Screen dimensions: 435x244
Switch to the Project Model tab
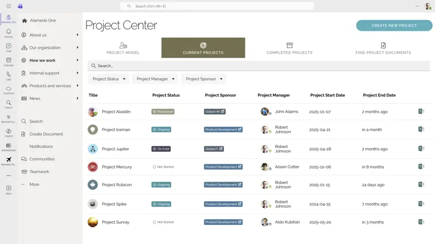coord(123,48)
